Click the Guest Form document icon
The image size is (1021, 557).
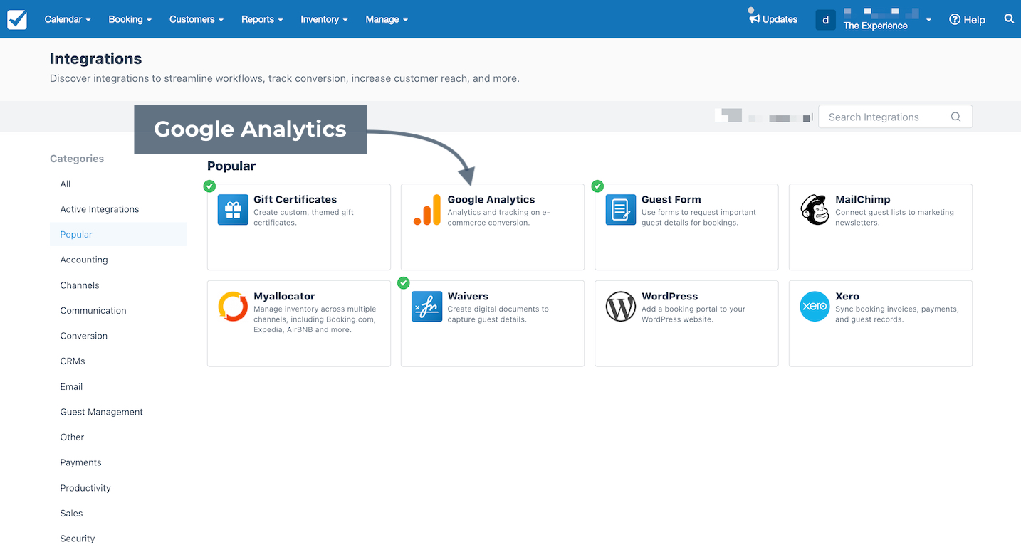[x=621, y=210]
